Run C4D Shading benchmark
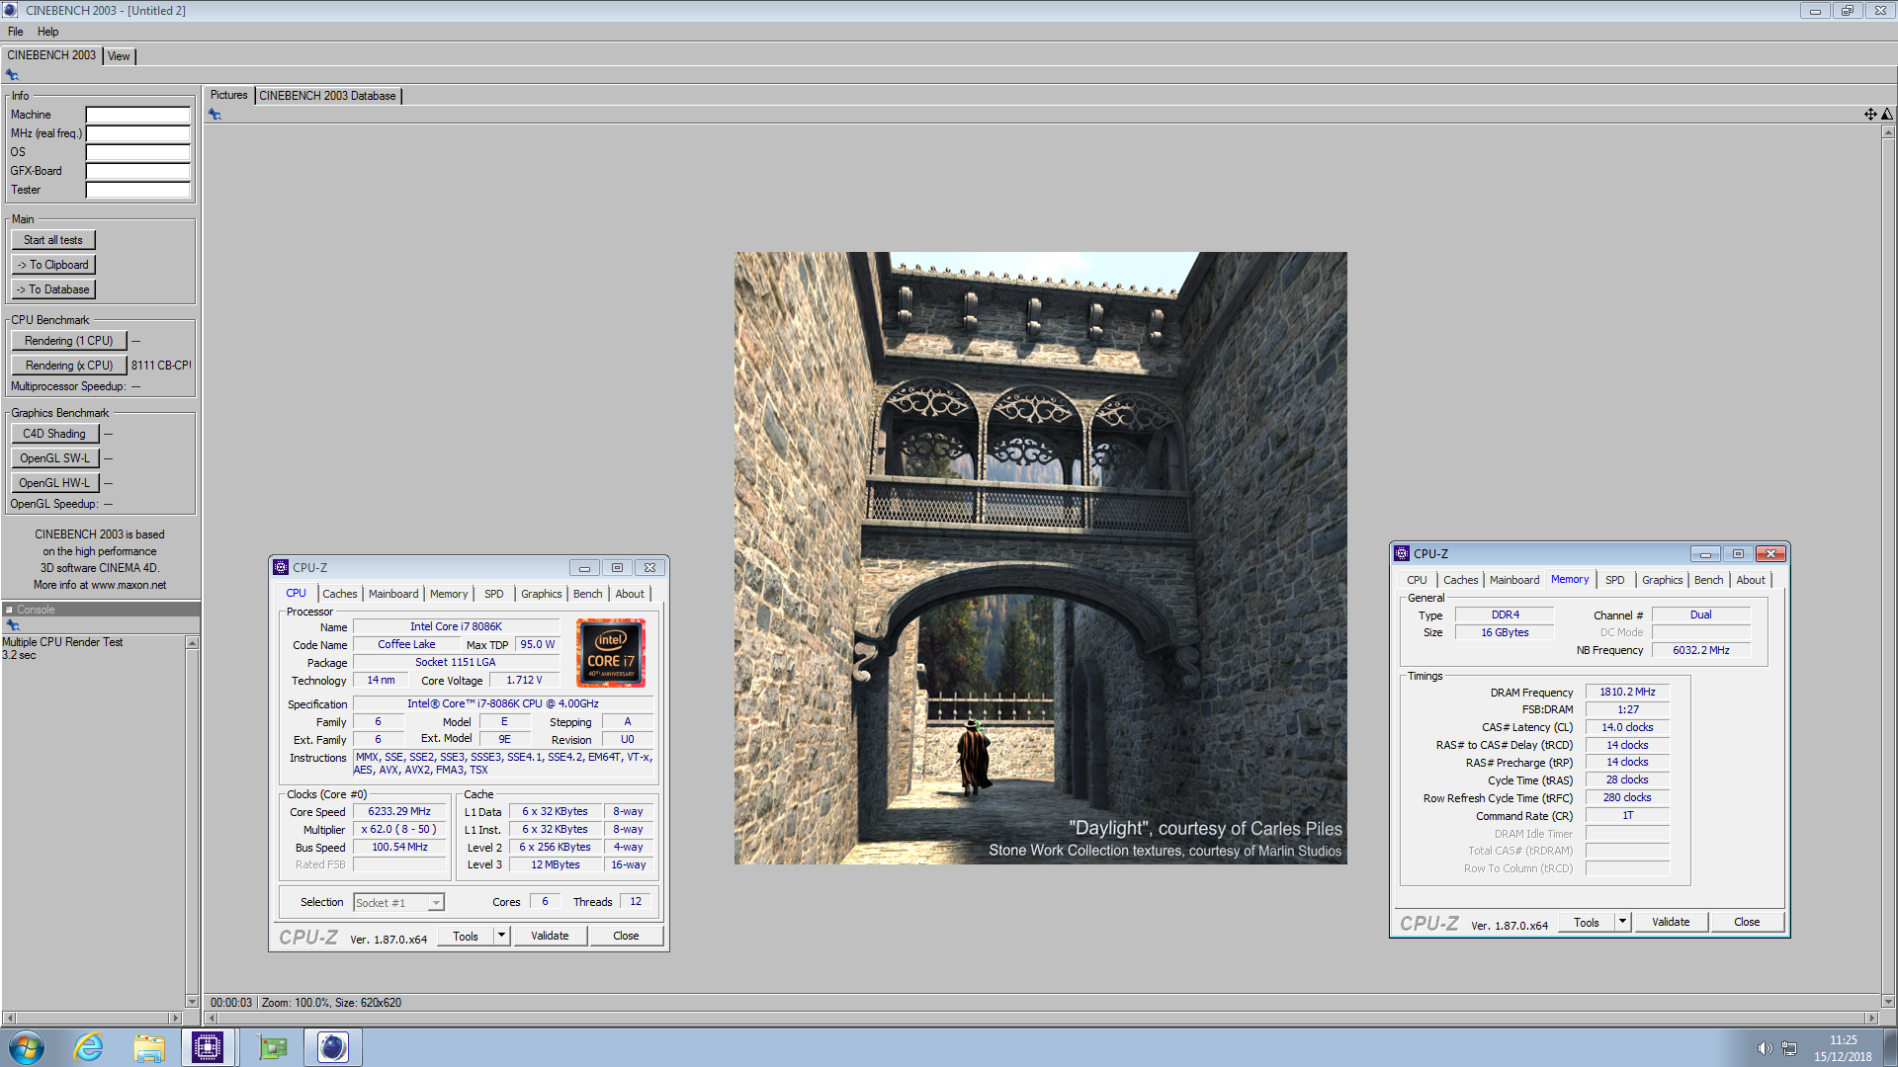Image resolution: width=1898 pixels, height=1067 pixels. point(55,434)
